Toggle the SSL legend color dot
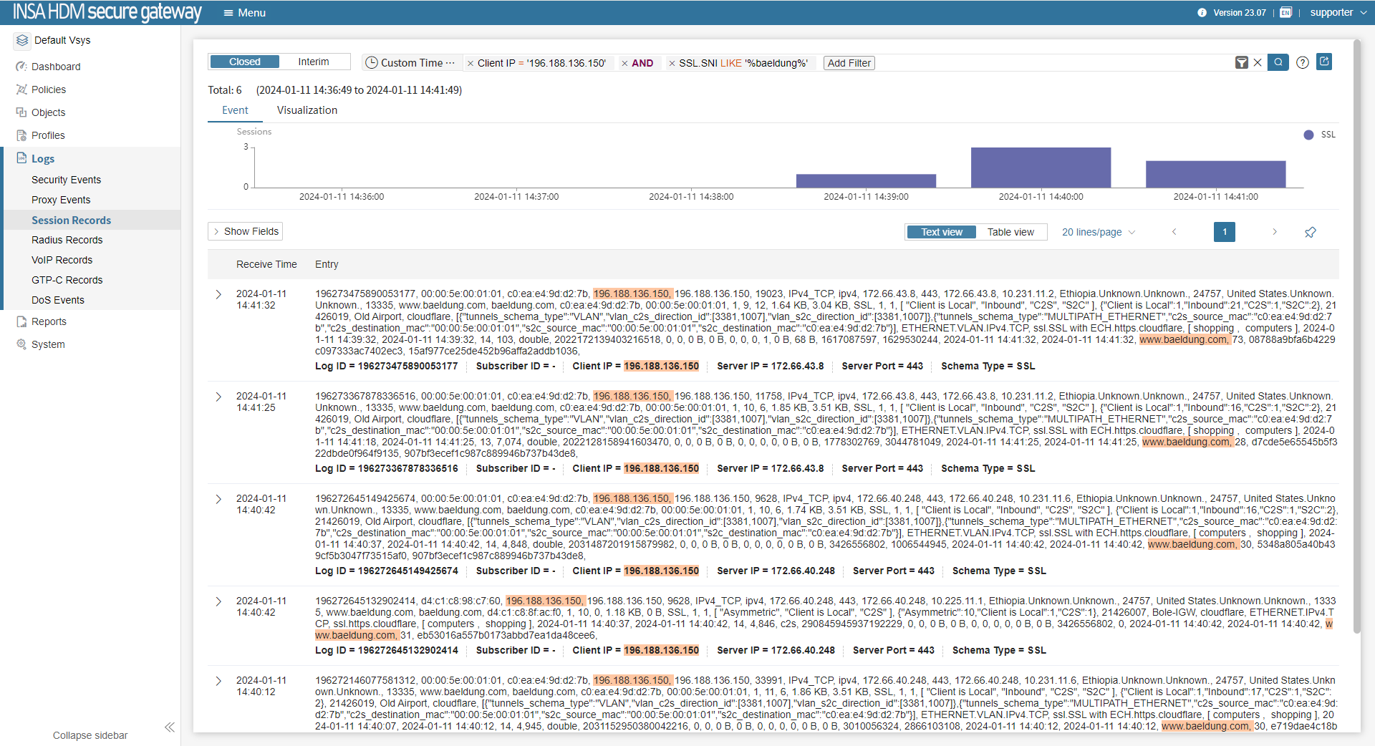The image size is (1375, 746). pos(1308,135)
